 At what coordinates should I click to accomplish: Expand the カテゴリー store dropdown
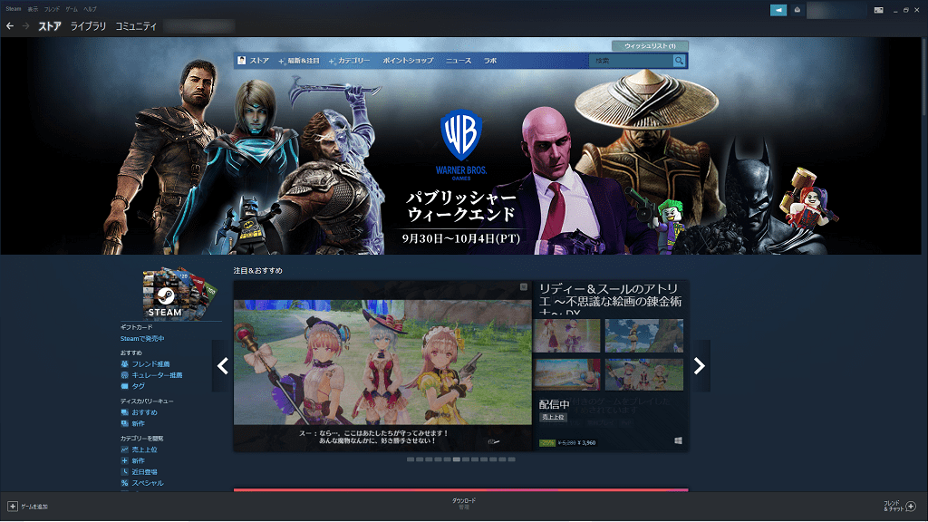click(x=349, y=61)
